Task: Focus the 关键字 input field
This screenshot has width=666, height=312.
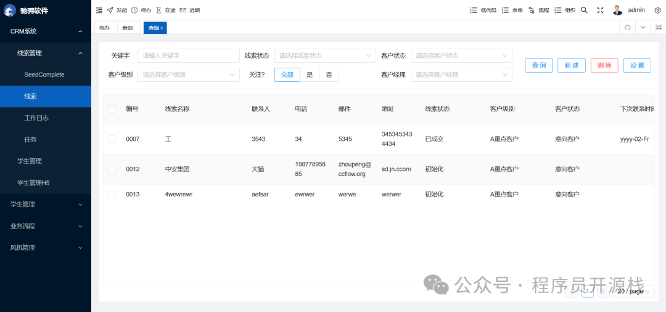Action: [x=189, y=55]
